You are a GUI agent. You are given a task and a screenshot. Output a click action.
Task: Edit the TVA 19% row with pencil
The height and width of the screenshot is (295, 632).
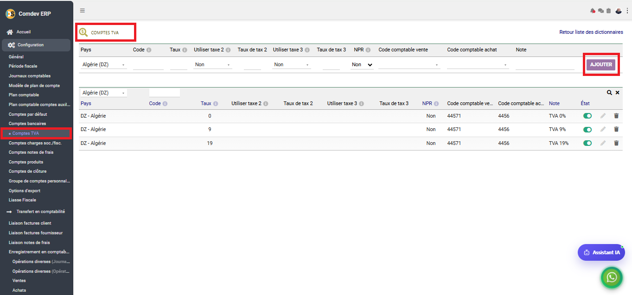[x=603, y=143]
